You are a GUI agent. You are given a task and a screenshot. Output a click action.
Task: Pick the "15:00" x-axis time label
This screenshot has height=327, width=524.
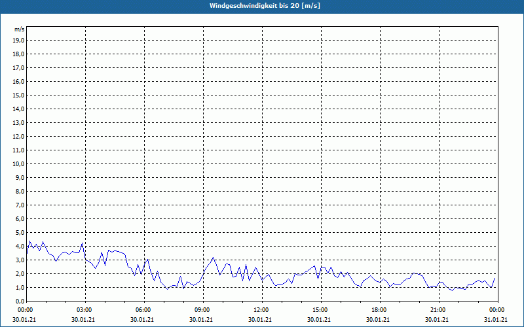tap(319, 310)
